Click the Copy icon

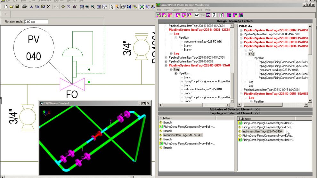(x=37, y=7)
